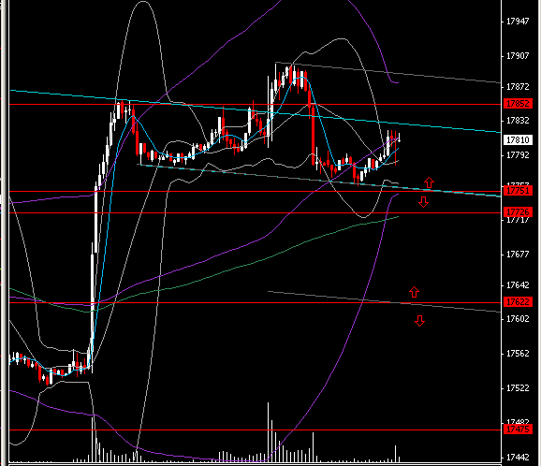
Task: Click the 17602 price axis value
Action: click(x=518, y=319)
